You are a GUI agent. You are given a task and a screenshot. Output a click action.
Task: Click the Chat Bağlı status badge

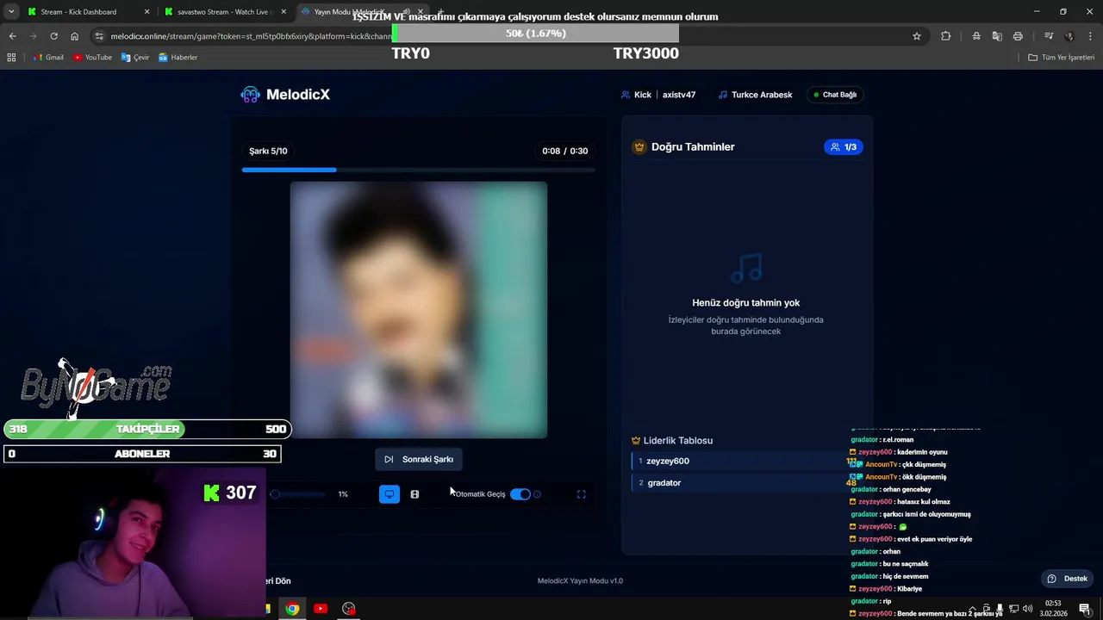coord(835,95)
